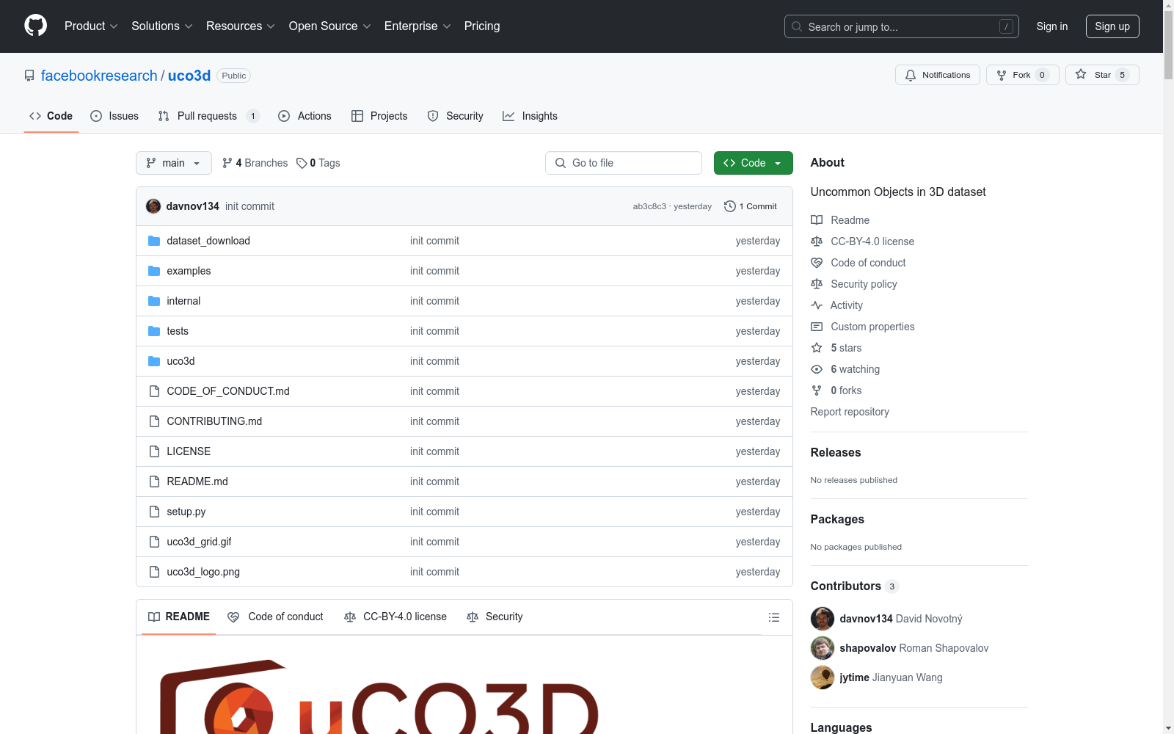Click Custom properties in About

[872, 327]
